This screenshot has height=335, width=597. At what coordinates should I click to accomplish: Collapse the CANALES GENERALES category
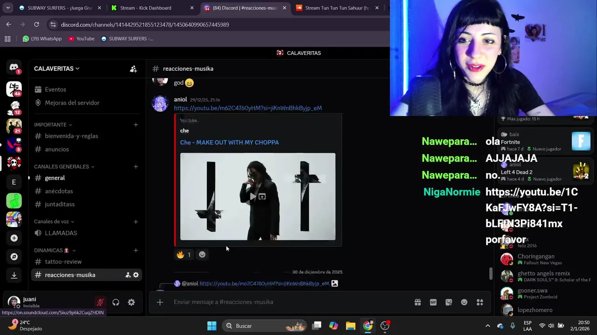point(64,167)
